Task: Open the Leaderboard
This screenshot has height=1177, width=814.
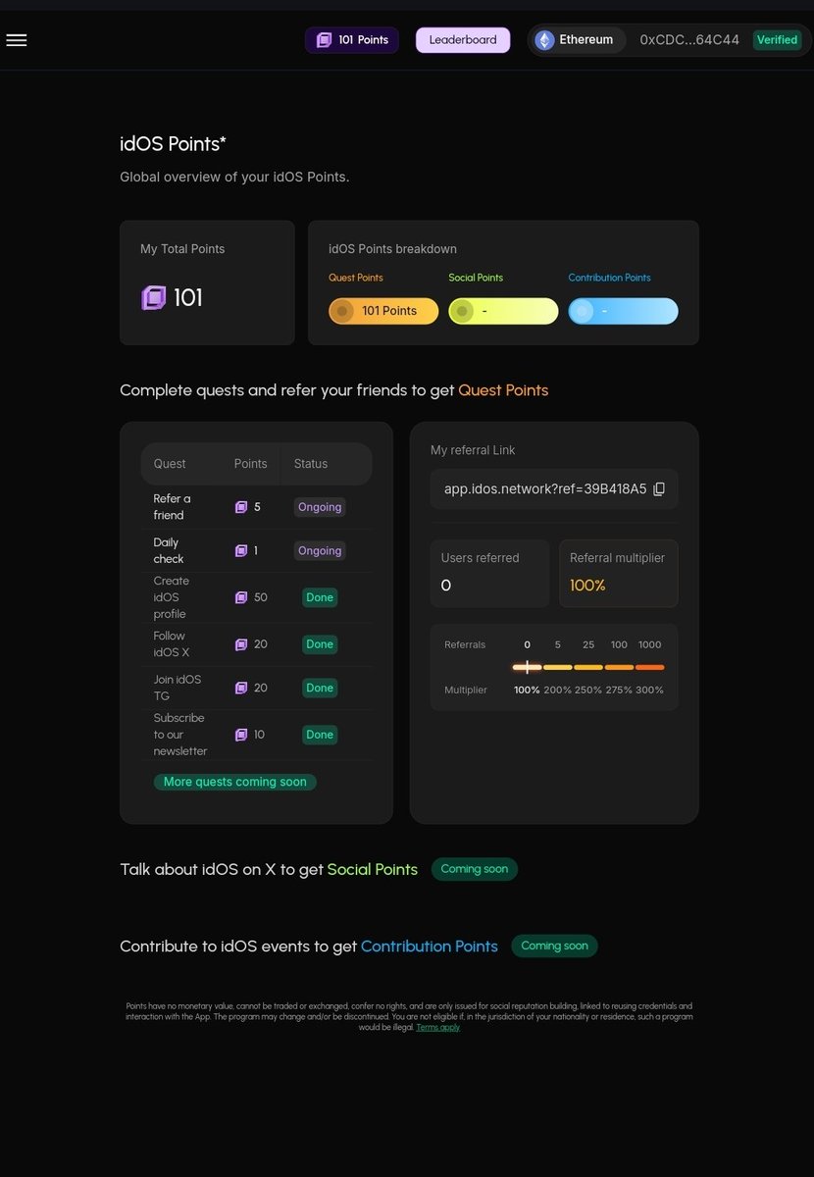Action: click(x=463, y=40)
